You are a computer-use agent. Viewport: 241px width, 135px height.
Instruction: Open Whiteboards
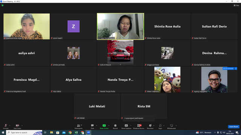coord(171,127)
